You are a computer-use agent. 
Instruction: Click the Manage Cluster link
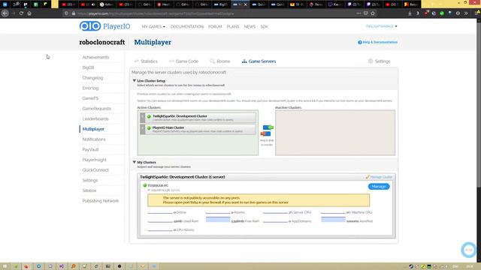click(379, 177)
